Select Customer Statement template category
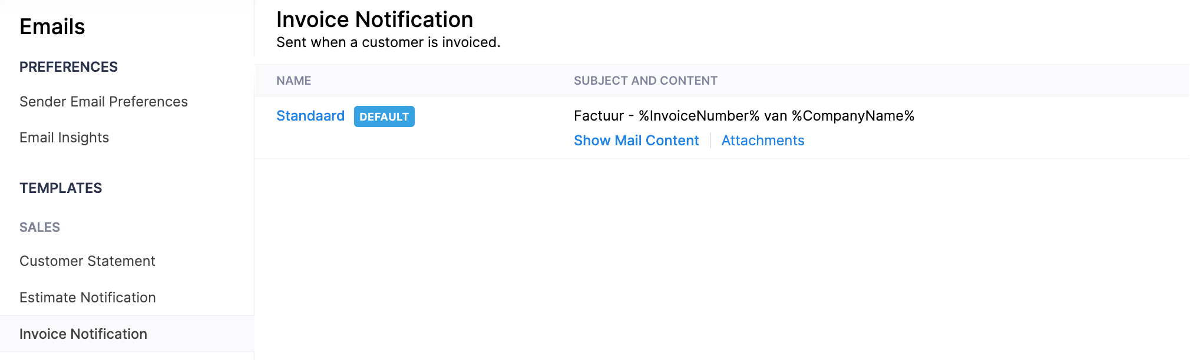1190x360 pixels. tap(87, 261)
